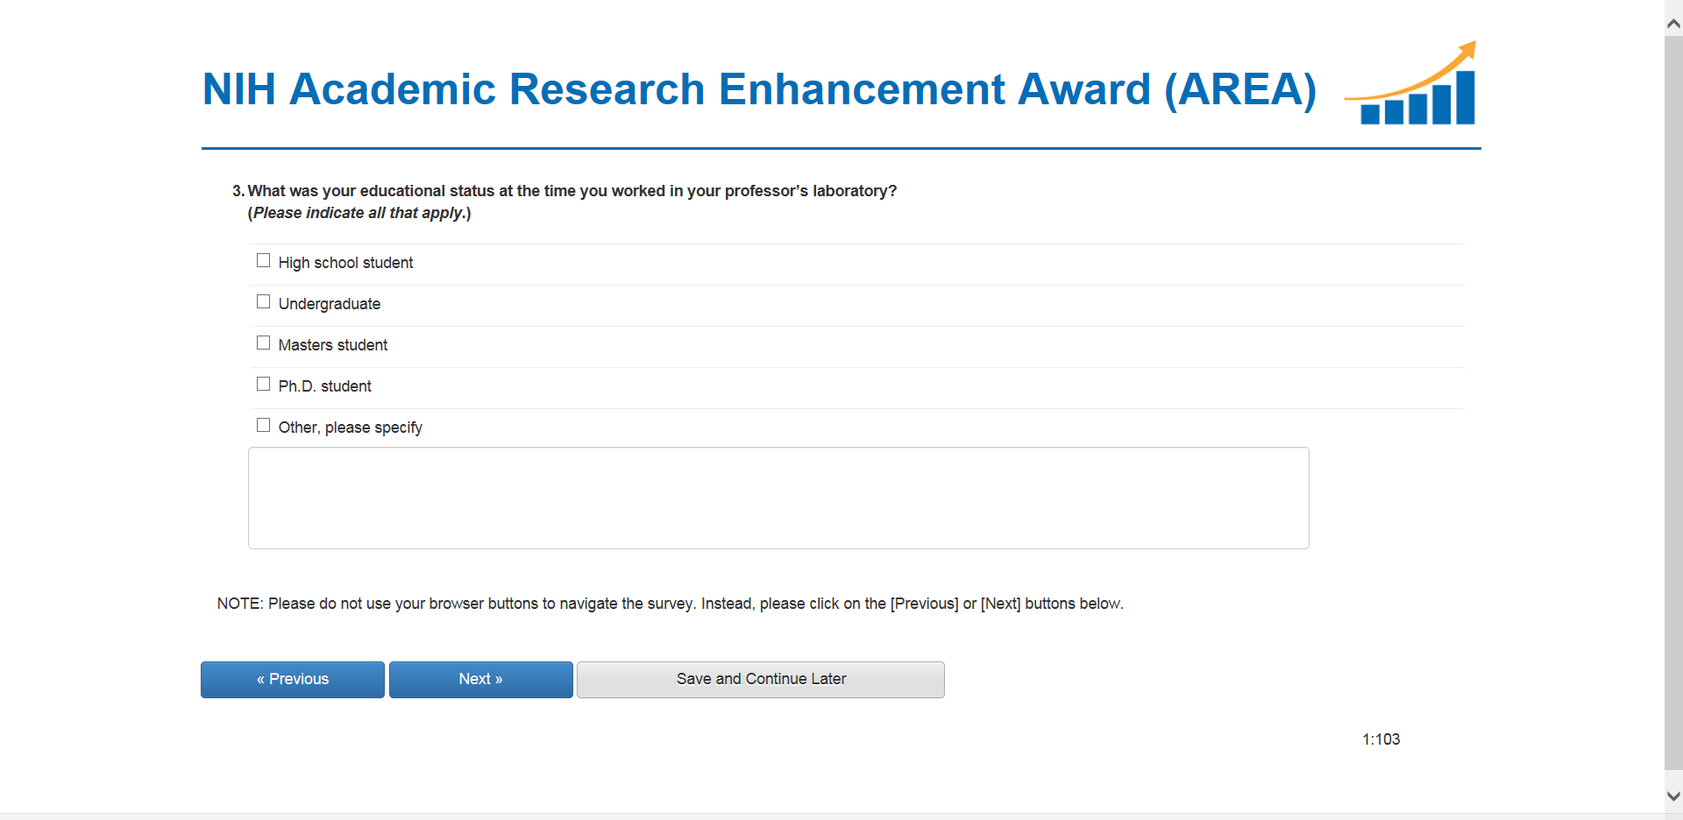
Task: Toggle the 'Other, please specify' checkbox
Action: pos(263,426)
